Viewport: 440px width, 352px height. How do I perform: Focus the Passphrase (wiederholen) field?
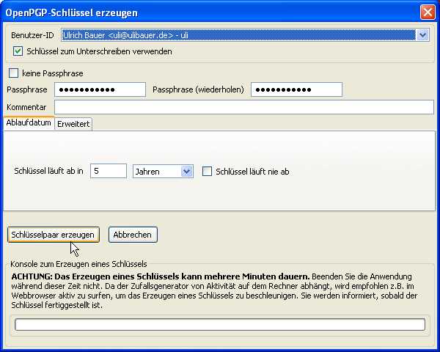[x=296, y=89]
